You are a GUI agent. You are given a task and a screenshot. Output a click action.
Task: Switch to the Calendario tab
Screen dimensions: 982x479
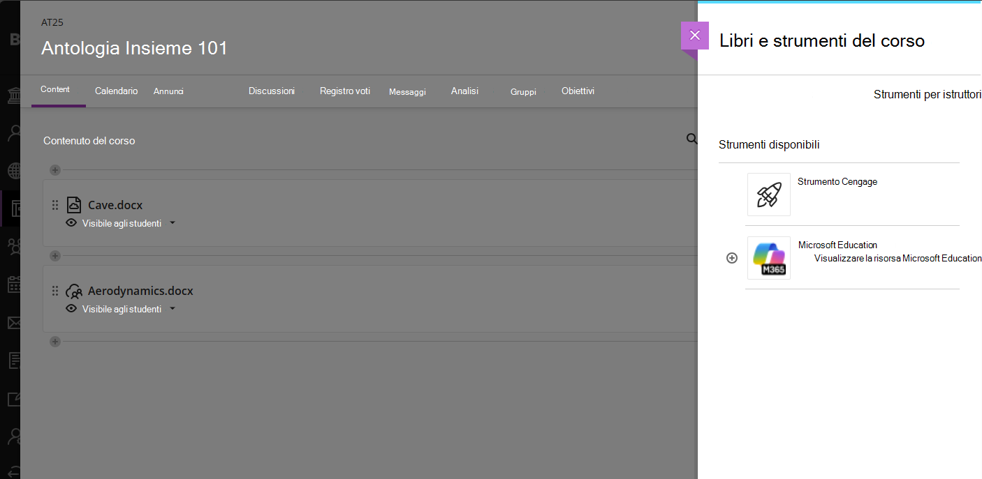pyautogui.click(x=116, y=91)
